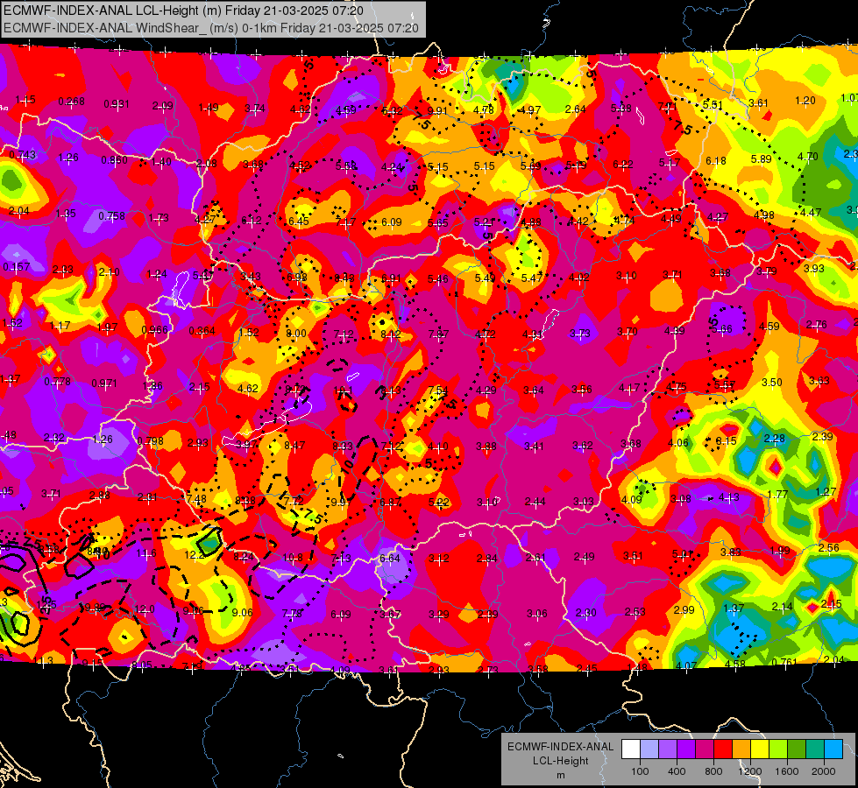This screenshot has width=858, height=788.
Task: Click the wind shear value '0.743'
Action: coord(23,155)
